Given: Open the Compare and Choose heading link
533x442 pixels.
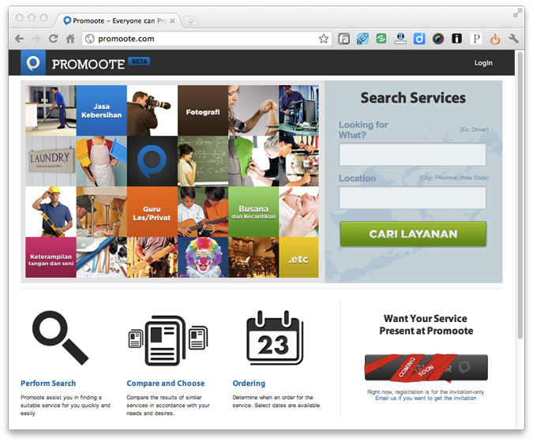Looking at the screenshot, I should tap(166, 384).
